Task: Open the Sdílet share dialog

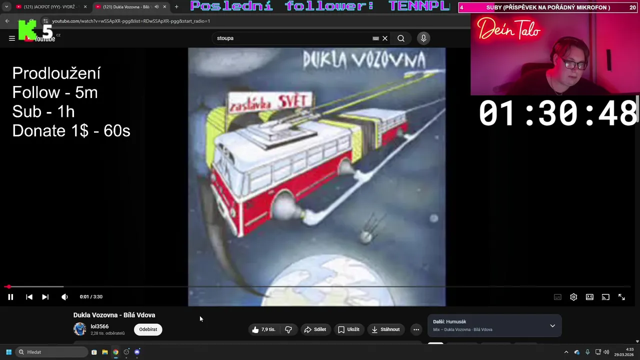Action: (x=315, y=329)
